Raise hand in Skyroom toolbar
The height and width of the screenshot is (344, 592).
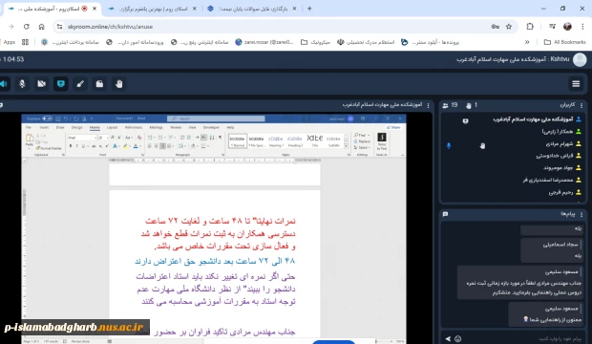point(119,83)
